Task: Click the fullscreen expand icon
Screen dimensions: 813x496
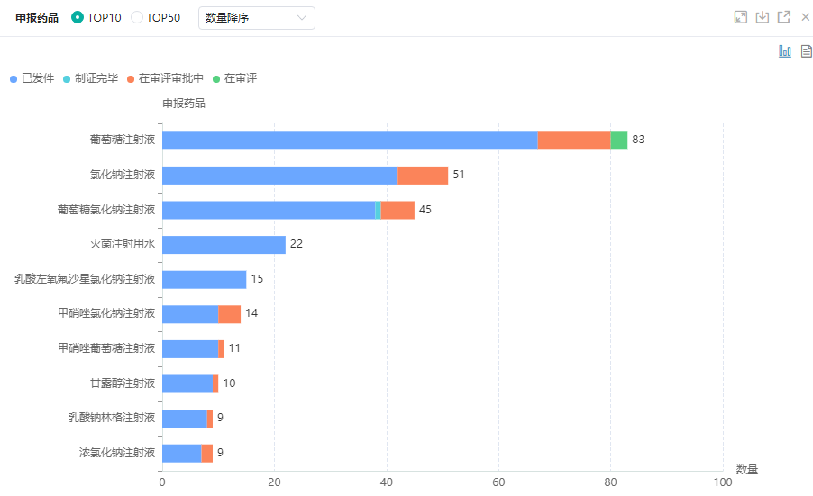Action: pyautogui.click(x=740, y=17)
